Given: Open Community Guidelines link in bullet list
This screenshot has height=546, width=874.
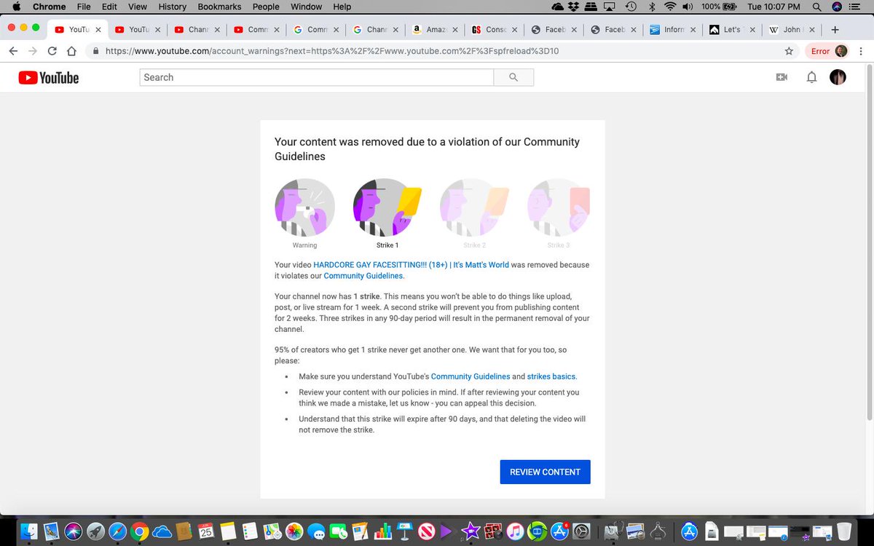Looking at the screenshot, I should click(471, 376).
